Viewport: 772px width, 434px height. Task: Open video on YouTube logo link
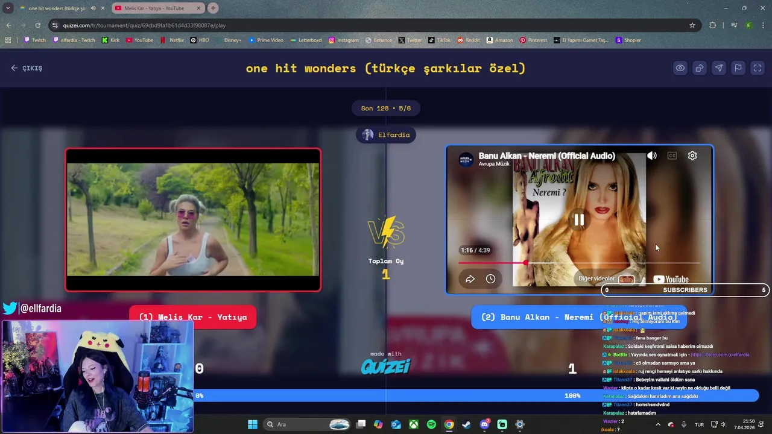671,279
